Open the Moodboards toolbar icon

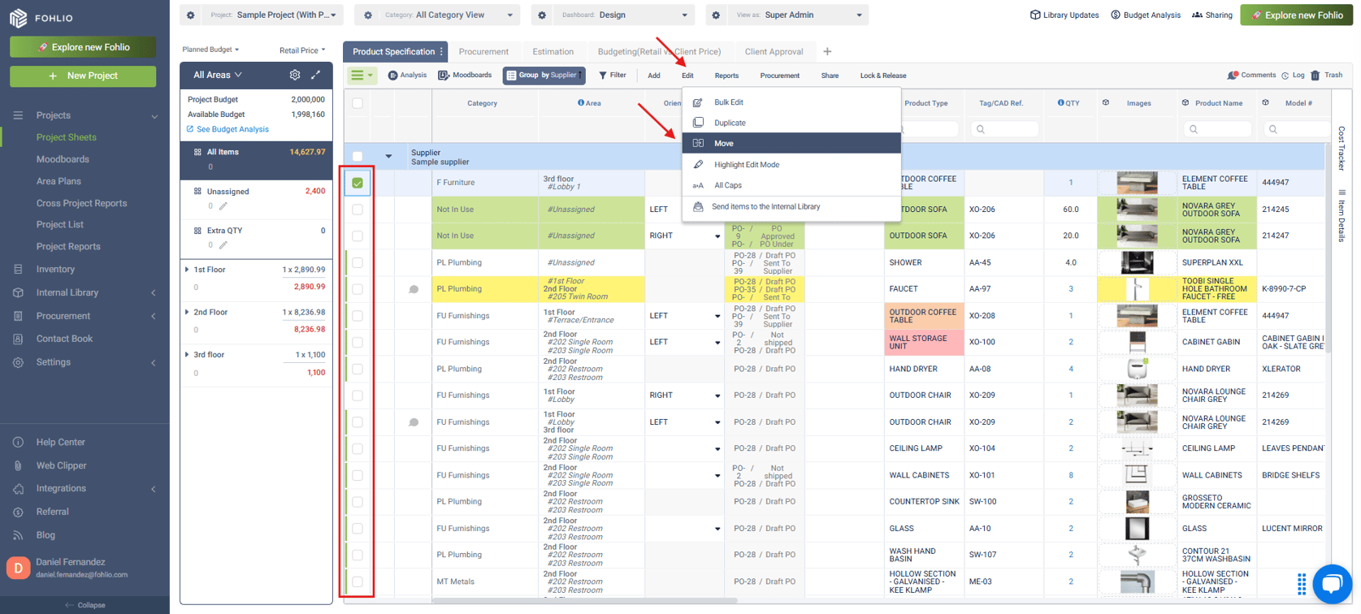465,76
